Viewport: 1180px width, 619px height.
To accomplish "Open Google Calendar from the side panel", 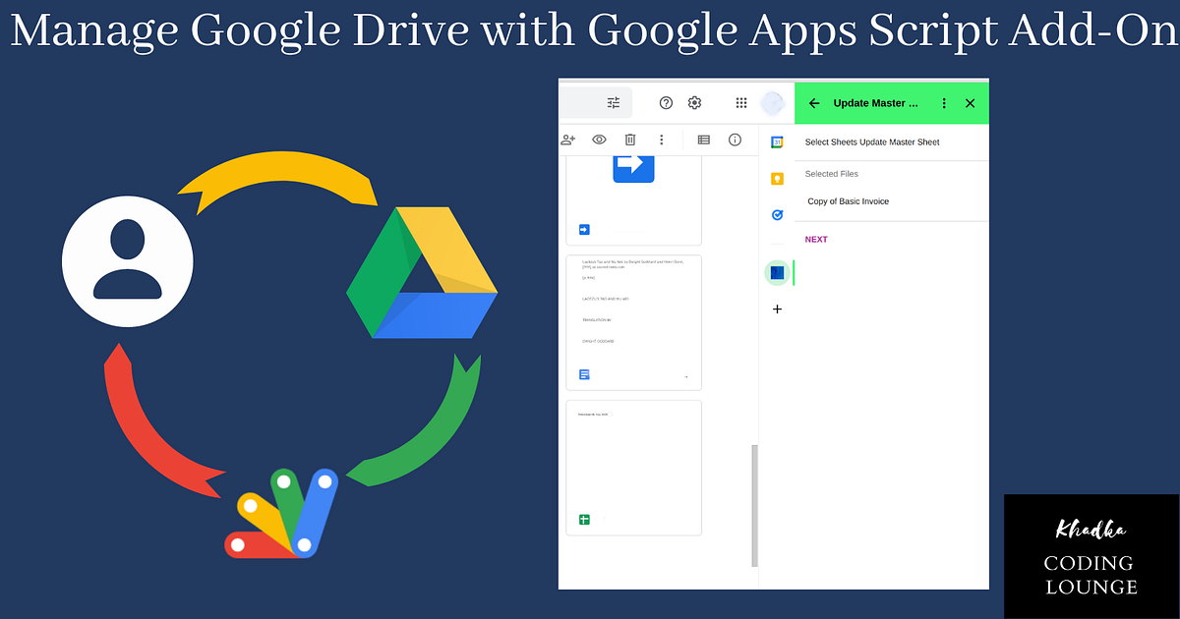I will coord(777,142).
